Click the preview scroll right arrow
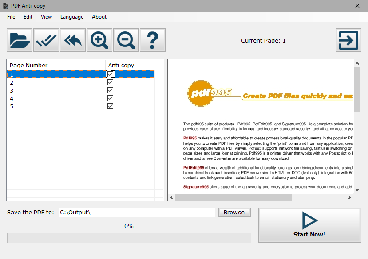The height and width of the screenshot is (259, 368). tap(350, 197)
